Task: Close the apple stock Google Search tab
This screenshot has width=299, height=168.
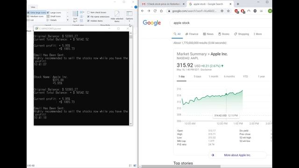Action: tap(230, 4)
